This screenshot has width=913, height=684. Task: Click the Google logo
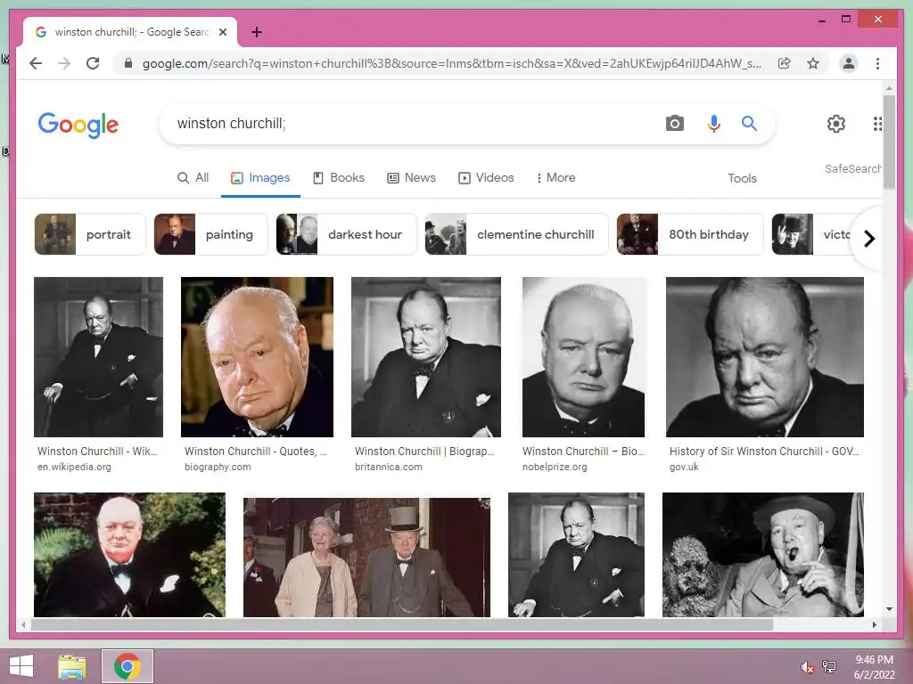tap(78, 125)
